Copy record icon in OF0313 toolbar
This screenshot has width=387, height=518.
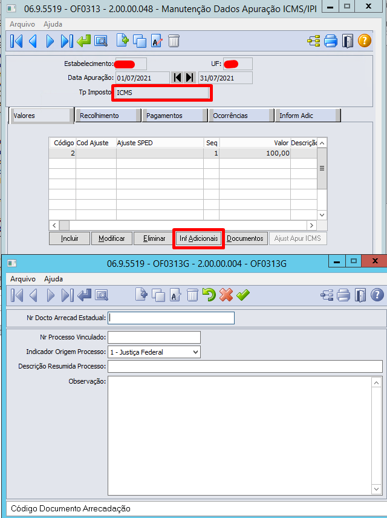(140, 41)
